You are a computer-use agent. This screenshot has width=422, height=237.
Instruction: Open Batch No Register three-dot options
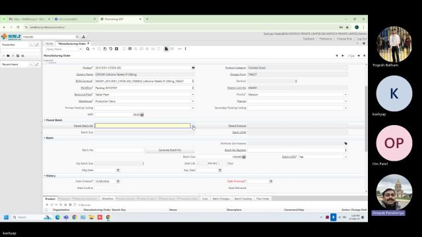[346, 150]
